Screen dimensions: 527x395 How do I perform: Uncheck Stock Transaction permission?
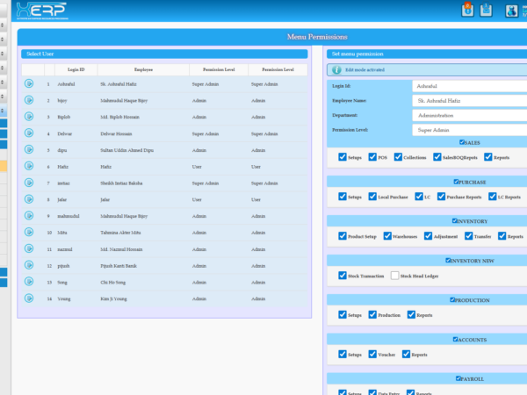343,276
